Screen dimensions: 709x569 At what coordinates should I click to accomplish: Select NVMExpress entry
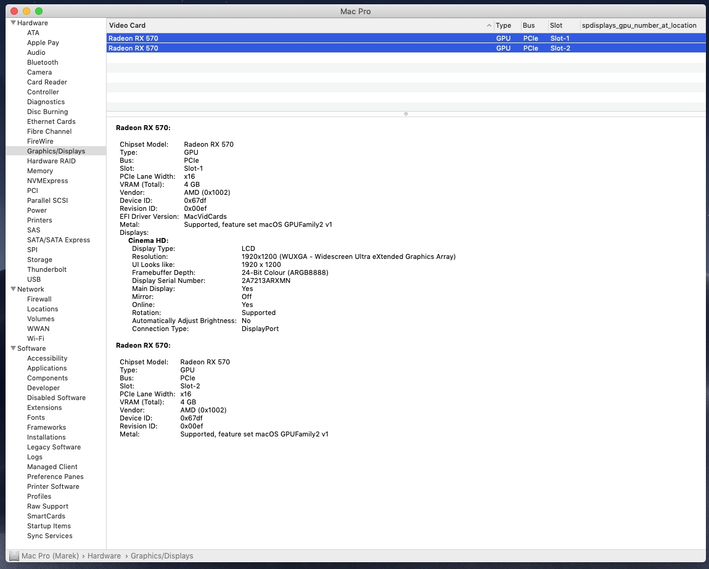click(47, 181)
